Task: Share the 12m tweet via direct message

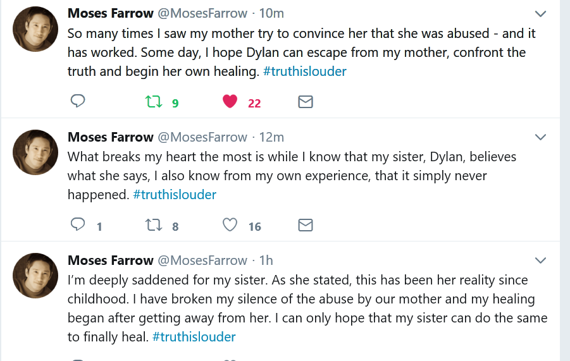Action: [306, 224]
